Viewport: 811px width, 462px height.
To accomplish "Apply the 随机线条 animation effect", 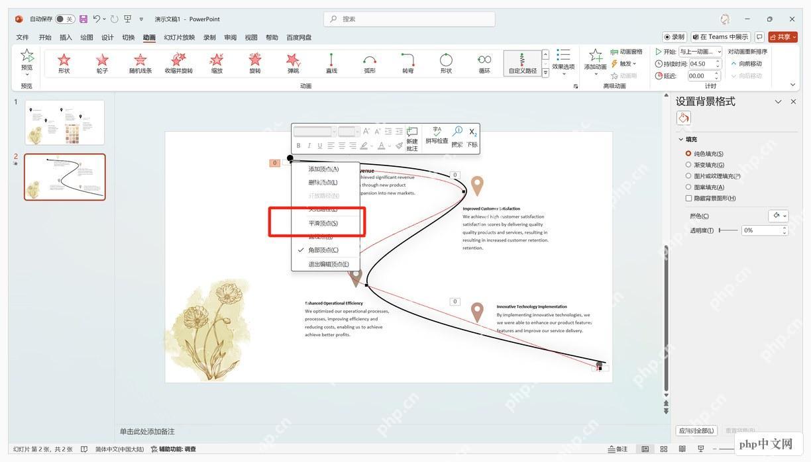I will tap(140, 64).
